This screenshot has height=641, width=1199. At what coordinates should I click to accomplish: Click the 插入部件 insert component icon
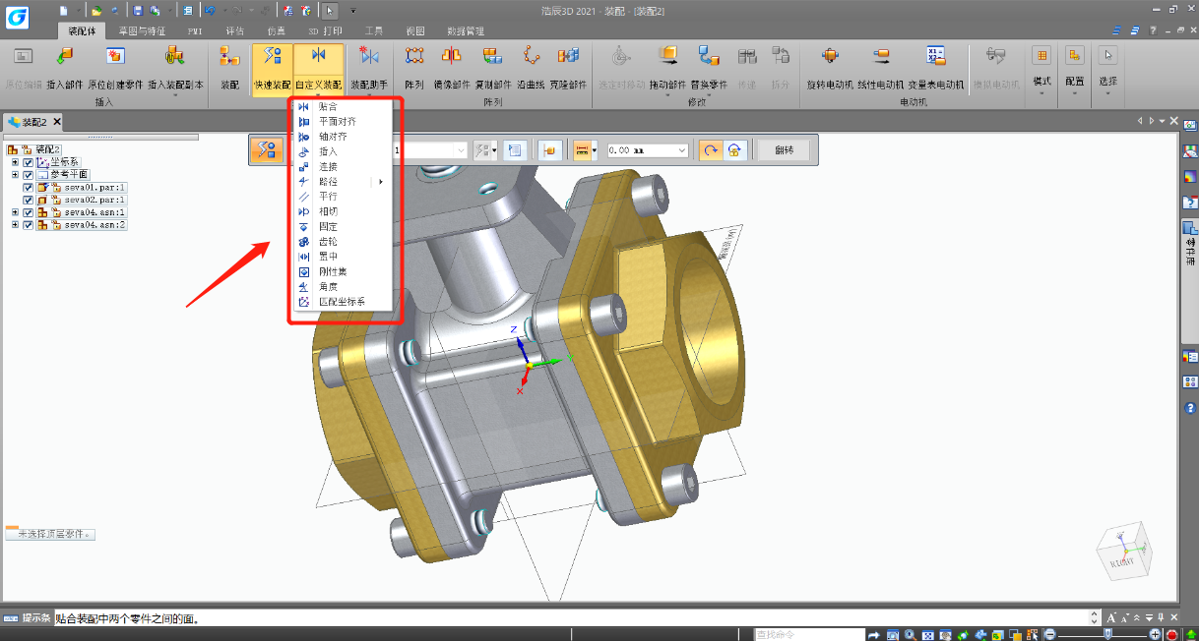[65, 56]
